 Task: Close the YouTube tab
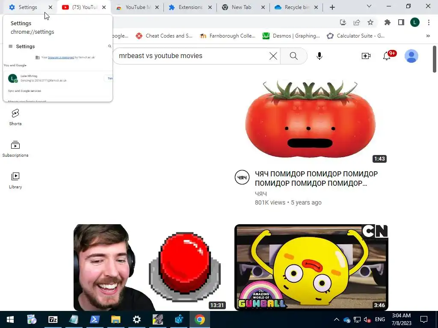tap(104, 7)
